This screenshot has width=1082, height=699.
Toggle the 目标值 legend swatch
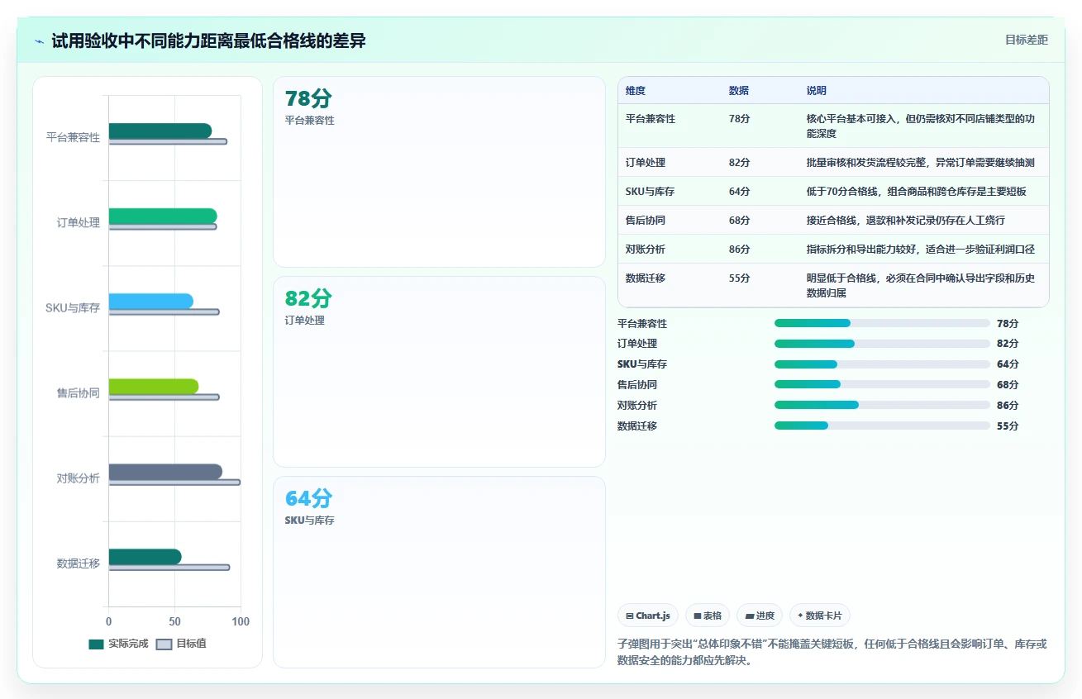coord(164,644)
